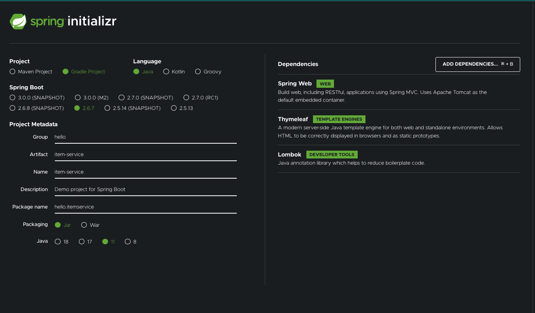
Task: Click the Lombok dependency title
Action: 290,154
